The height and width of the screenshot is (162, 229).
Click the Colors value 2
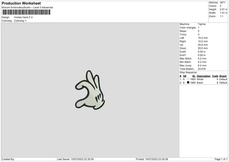[221, 6]
